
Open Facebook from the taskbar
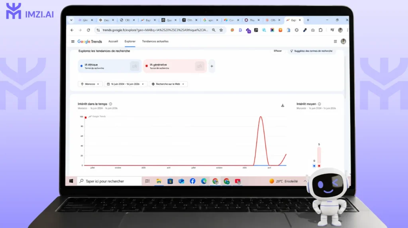click(x=192, y=181)
